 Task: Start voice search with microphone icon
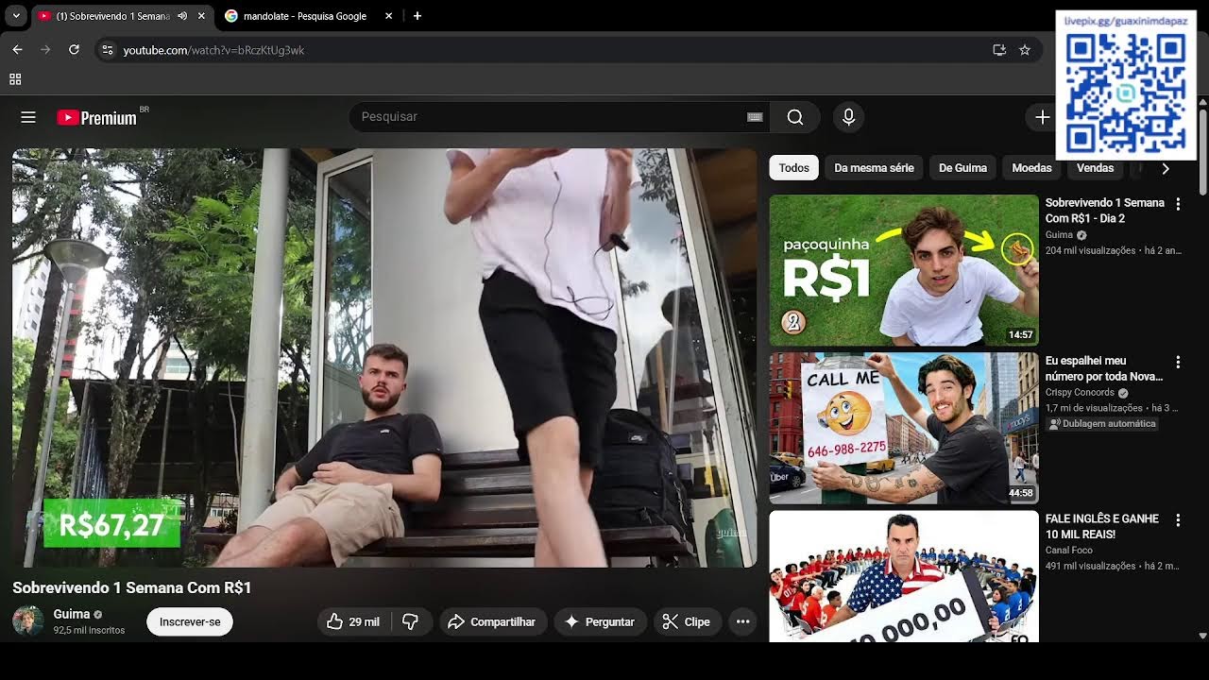coord(848,117)
